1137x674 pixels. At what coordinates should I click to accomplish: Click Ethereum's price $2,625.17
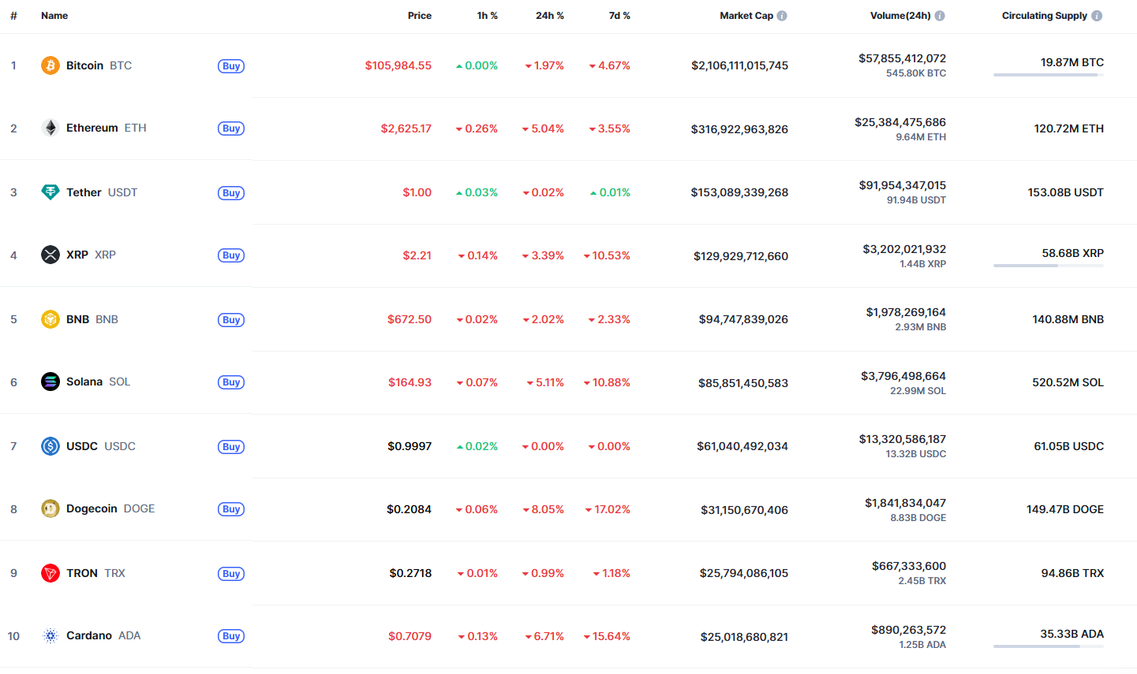[x=406, y=128]
